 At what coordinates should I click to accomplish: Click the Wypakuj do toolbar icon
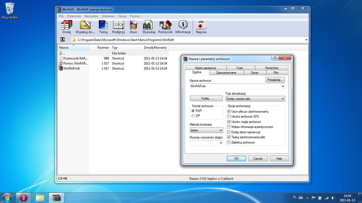pos(85,25)
